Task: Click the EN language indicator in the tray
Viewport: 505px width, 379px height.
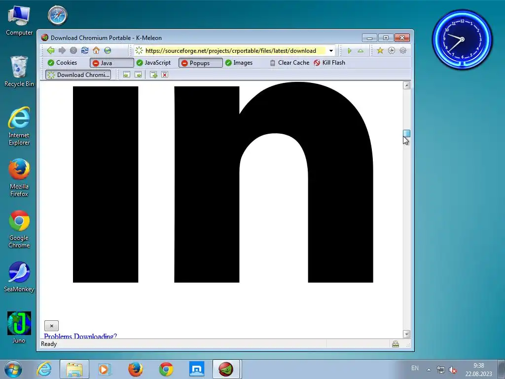Action: 415,368
